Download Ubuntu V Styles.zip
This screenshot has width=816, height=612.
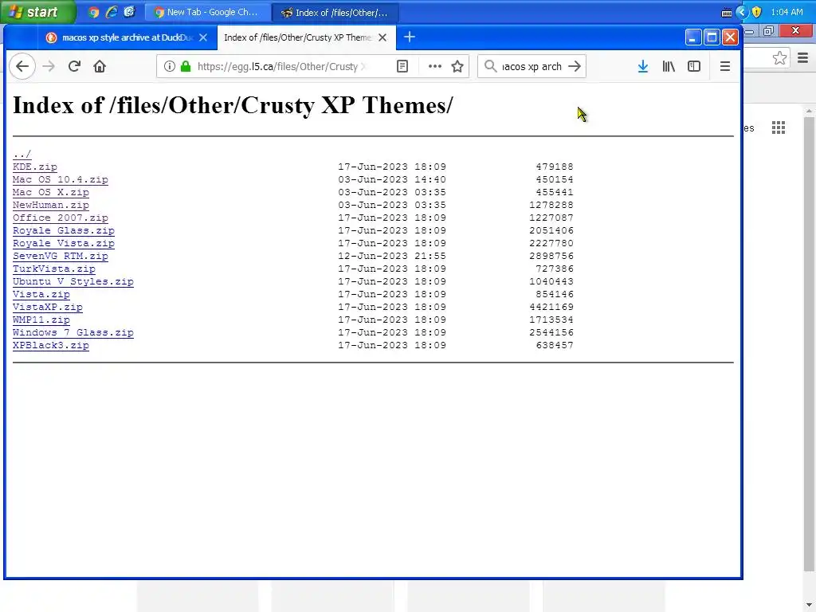(x=73, y=281)
